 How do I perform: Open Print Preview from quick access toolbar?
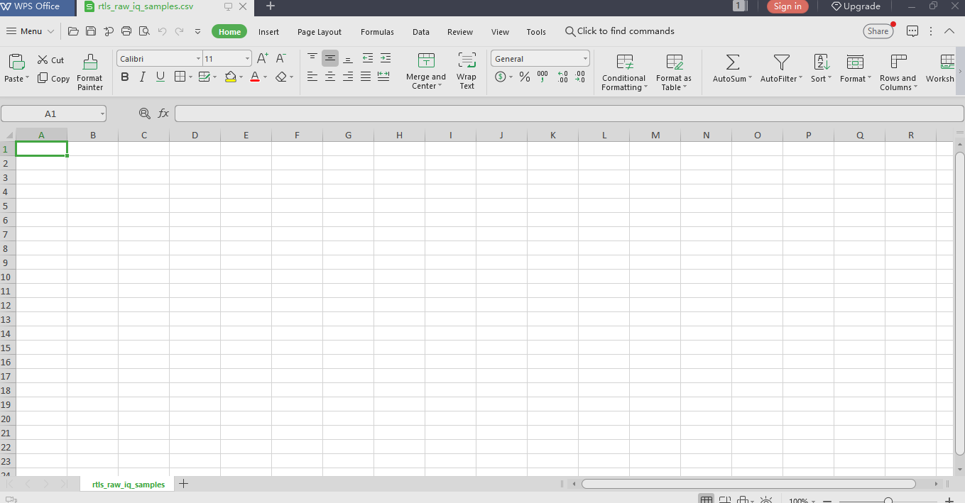point(144,31)
